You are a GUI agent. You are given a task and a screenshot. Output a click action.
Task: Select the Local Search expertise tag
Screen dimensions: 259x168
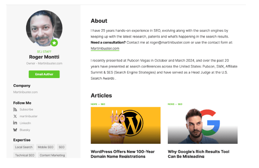(24, 147)
